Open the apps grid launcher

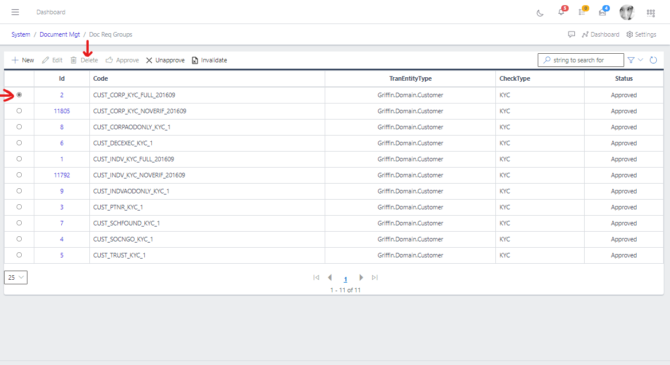(651, 13)
